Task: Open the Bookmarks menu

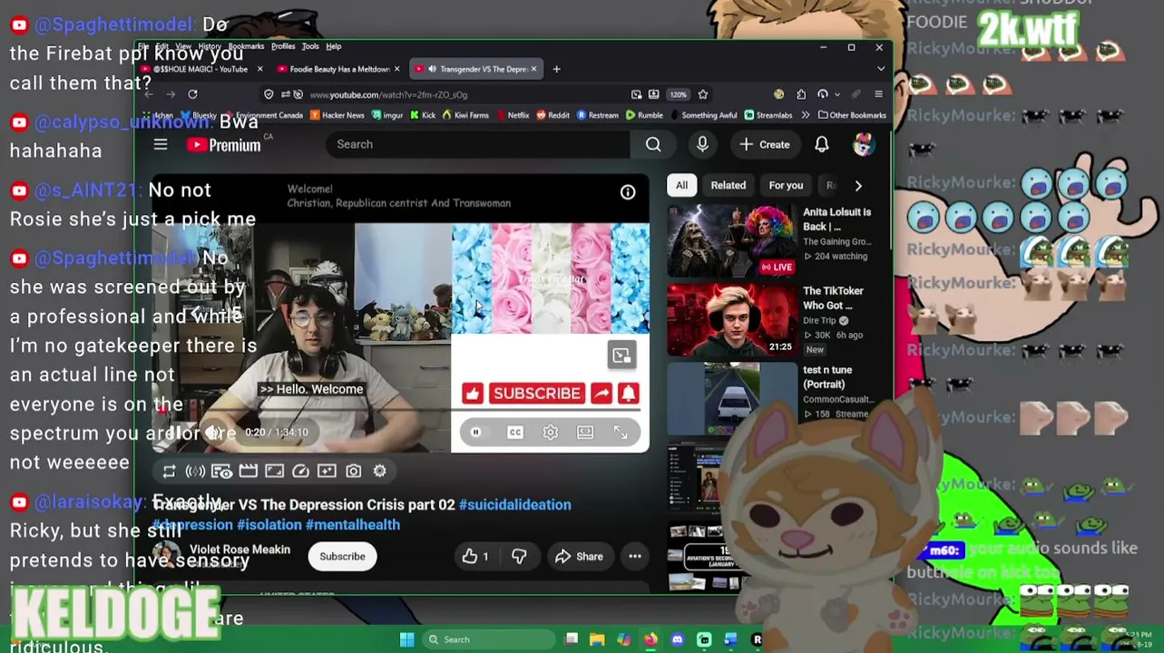Action: point(246,46)
